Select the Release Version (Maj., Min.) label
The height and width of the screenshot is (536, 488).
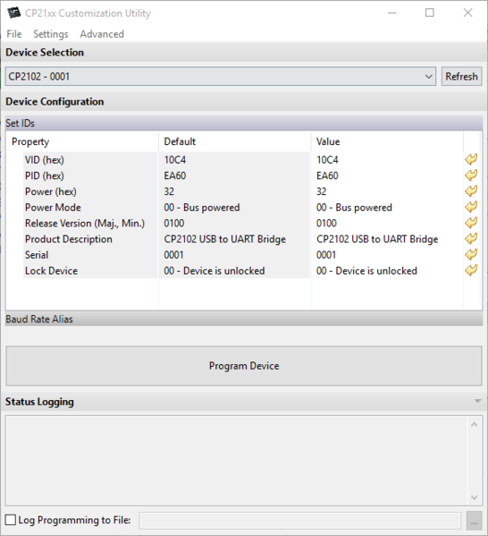point(85,223)
